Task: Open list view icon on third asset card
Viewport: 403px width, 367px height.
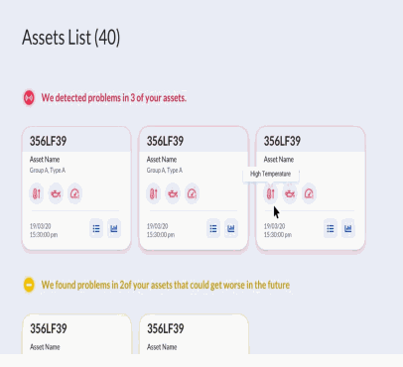Action: click(x=331, y=228)
